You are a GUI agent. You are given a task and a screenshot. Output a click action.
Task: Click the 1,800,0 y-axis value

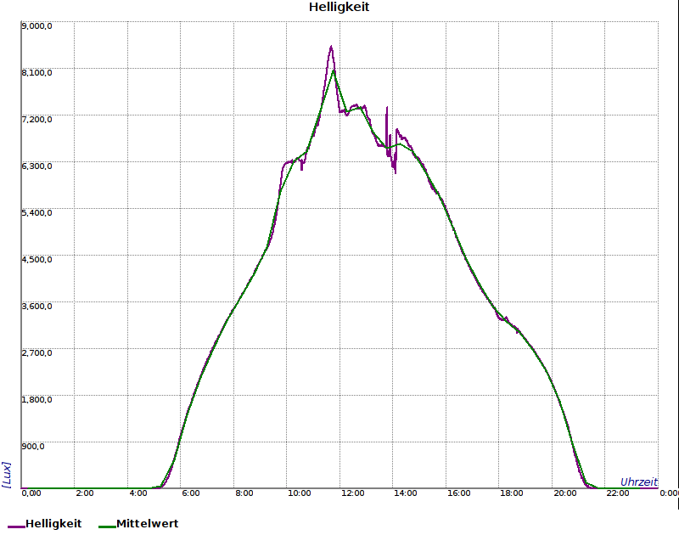click(36, 400)
